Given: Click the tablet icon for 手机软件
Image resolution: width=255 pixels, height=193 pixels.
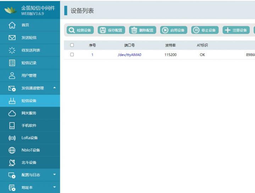Looking at the screenshot, I should pyautogui.click(x=12, y=126).
